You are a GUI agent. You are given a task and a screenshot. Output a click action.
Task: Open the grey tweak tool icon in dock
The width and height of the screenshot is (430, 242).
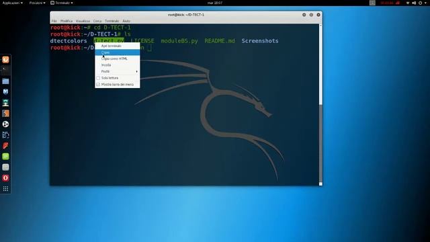tap(5, 167)
